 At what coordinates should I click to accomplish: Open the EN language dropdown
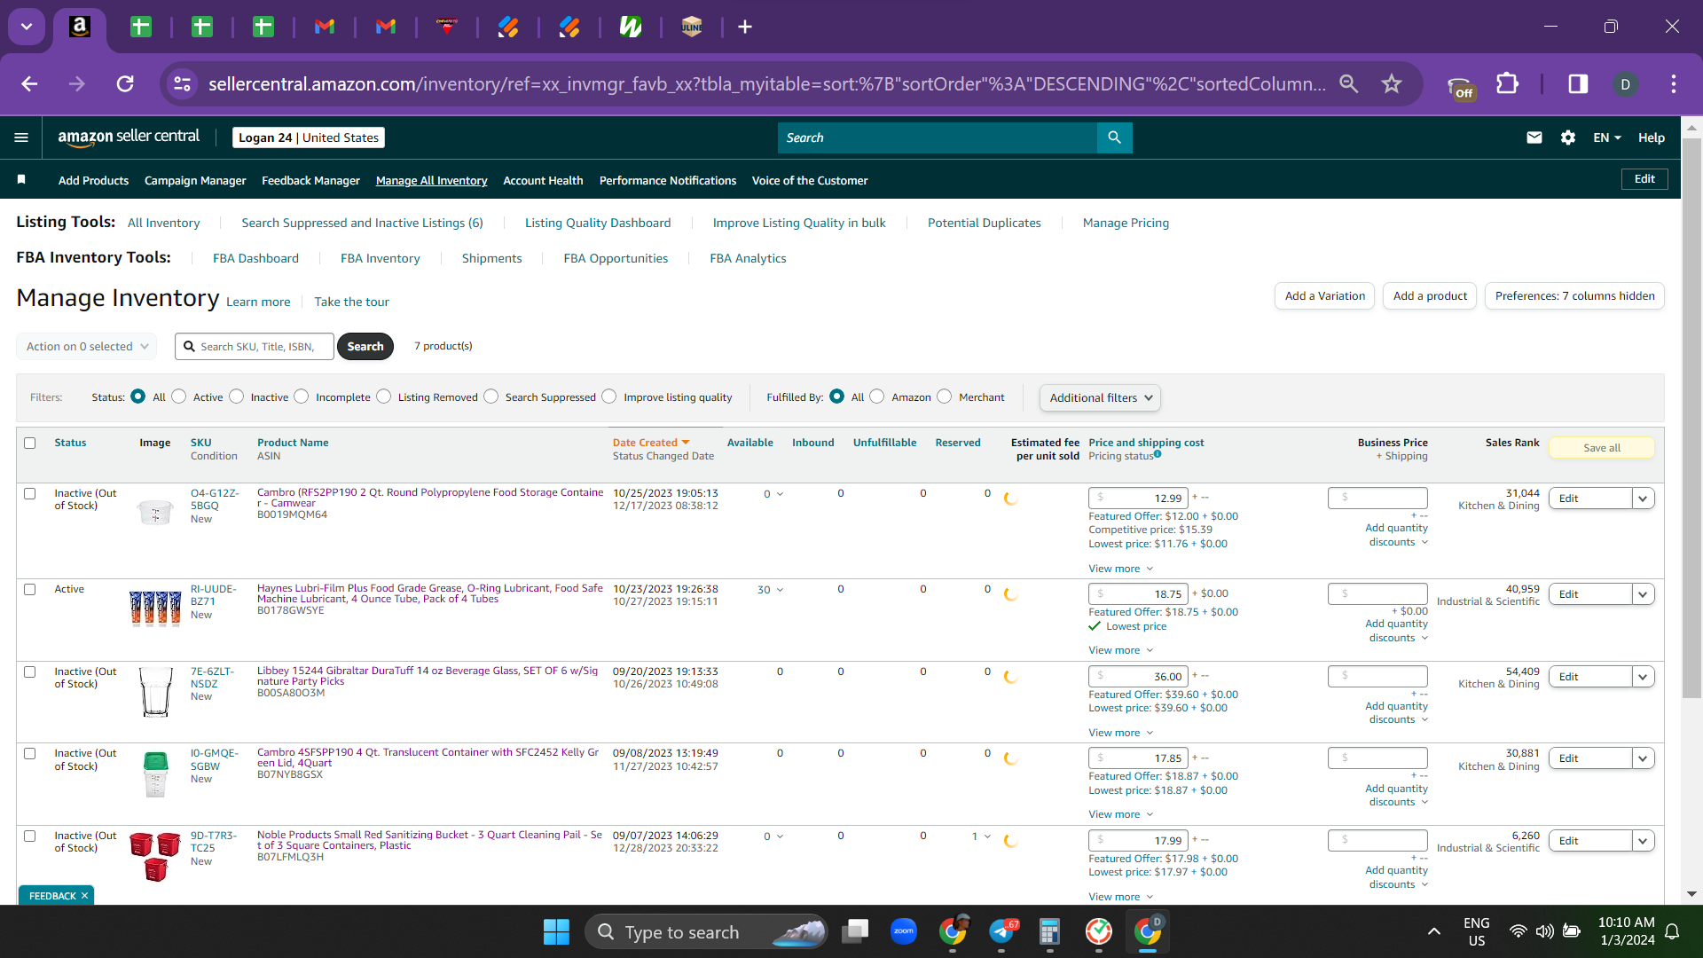pos(1607,137)
